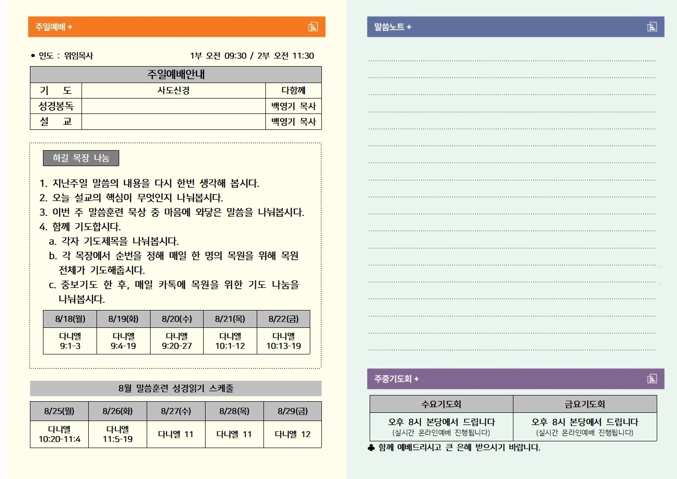The height and width of the screenshot is (479, 677).
Task: Click the document icon in the orange 주일예배 header
Action: click(x=313, y=27)
